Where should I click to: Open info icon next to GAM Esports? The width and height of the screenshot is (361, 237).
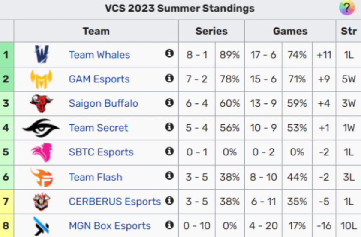[169, 78]
